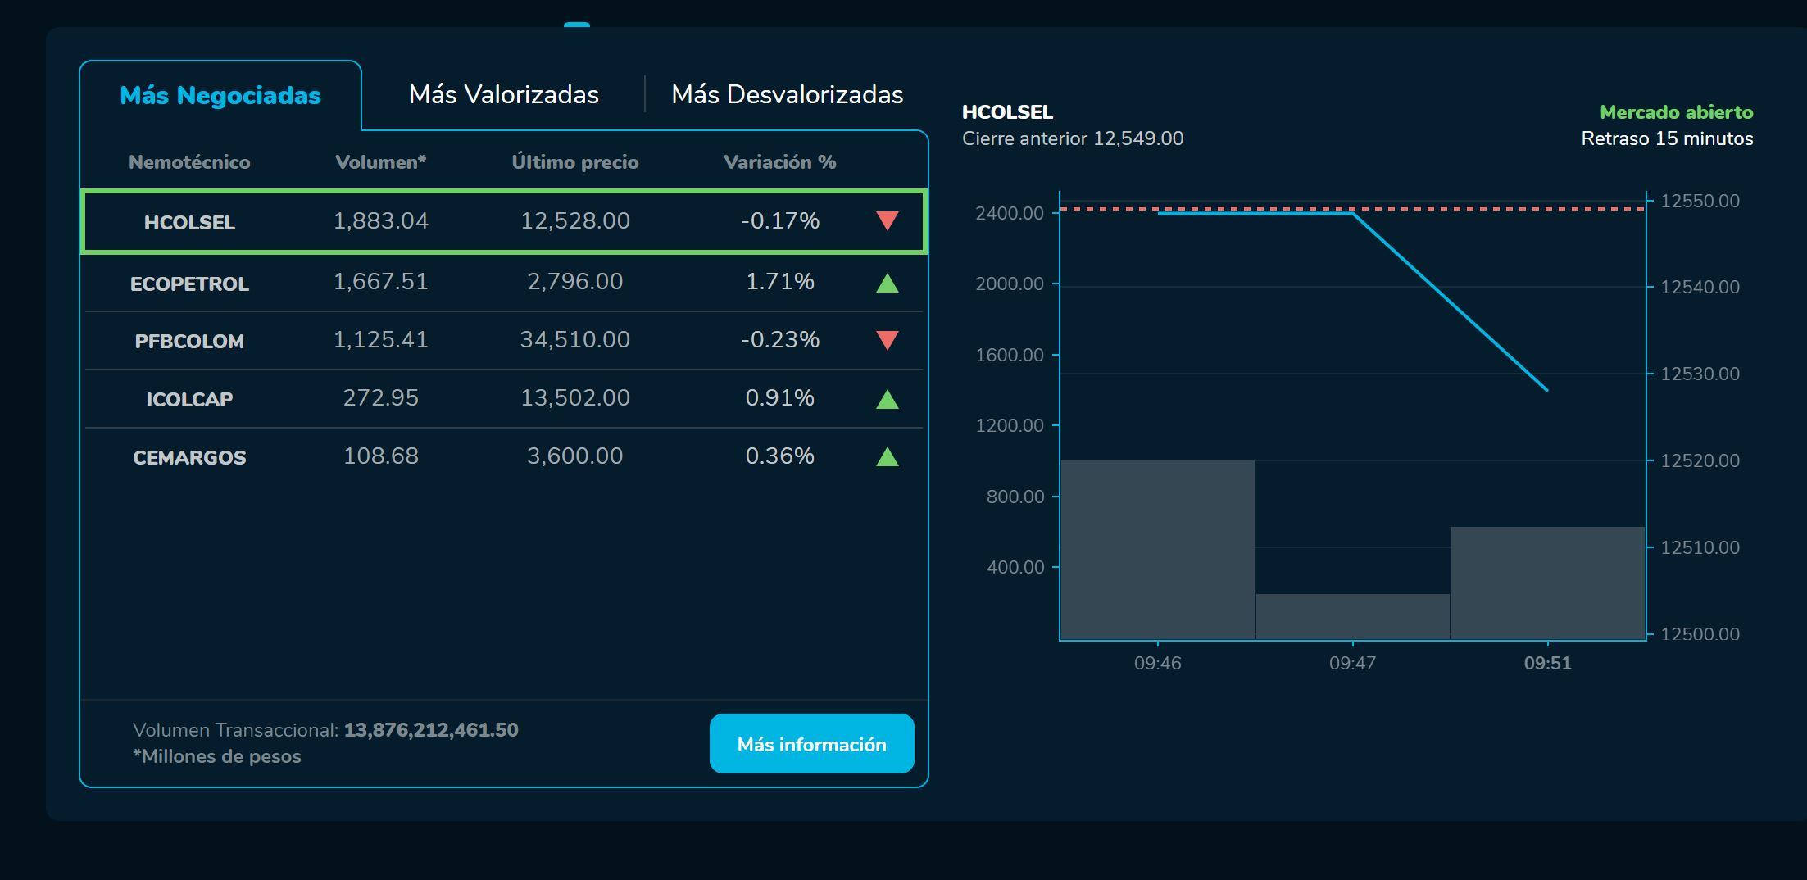The height and width of the screenshot is (880, 1807).
Task: Click the green up triangle beside ECOPETROL
Action: tap(888, 282)
